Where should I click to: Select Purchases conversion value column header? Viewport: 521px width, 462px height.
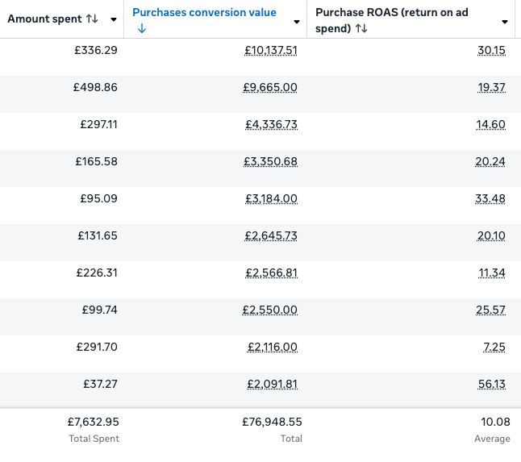pyautogui.click(x=204, y=13)
